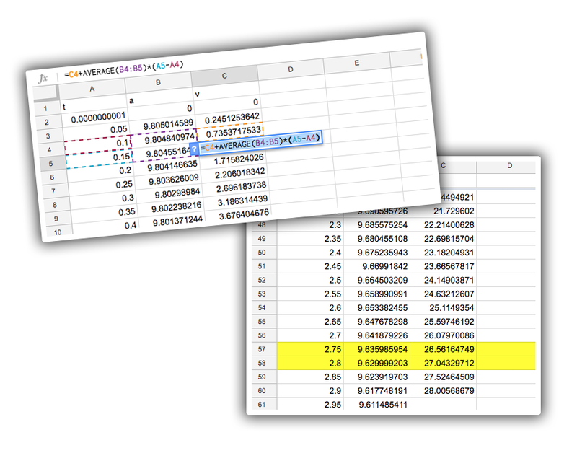Click cell with value 0.0000000001

coord(96,118)
